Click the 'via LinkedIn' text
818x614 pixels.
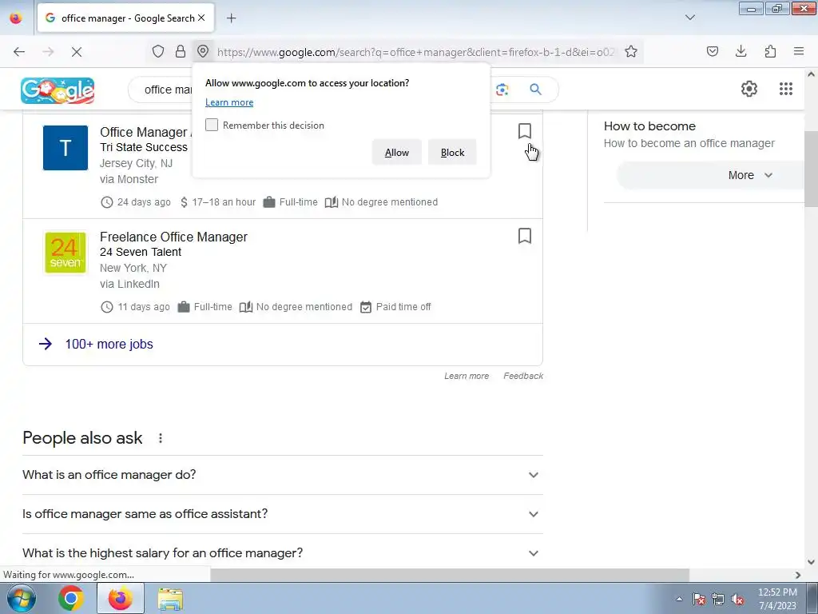(130, 284)
